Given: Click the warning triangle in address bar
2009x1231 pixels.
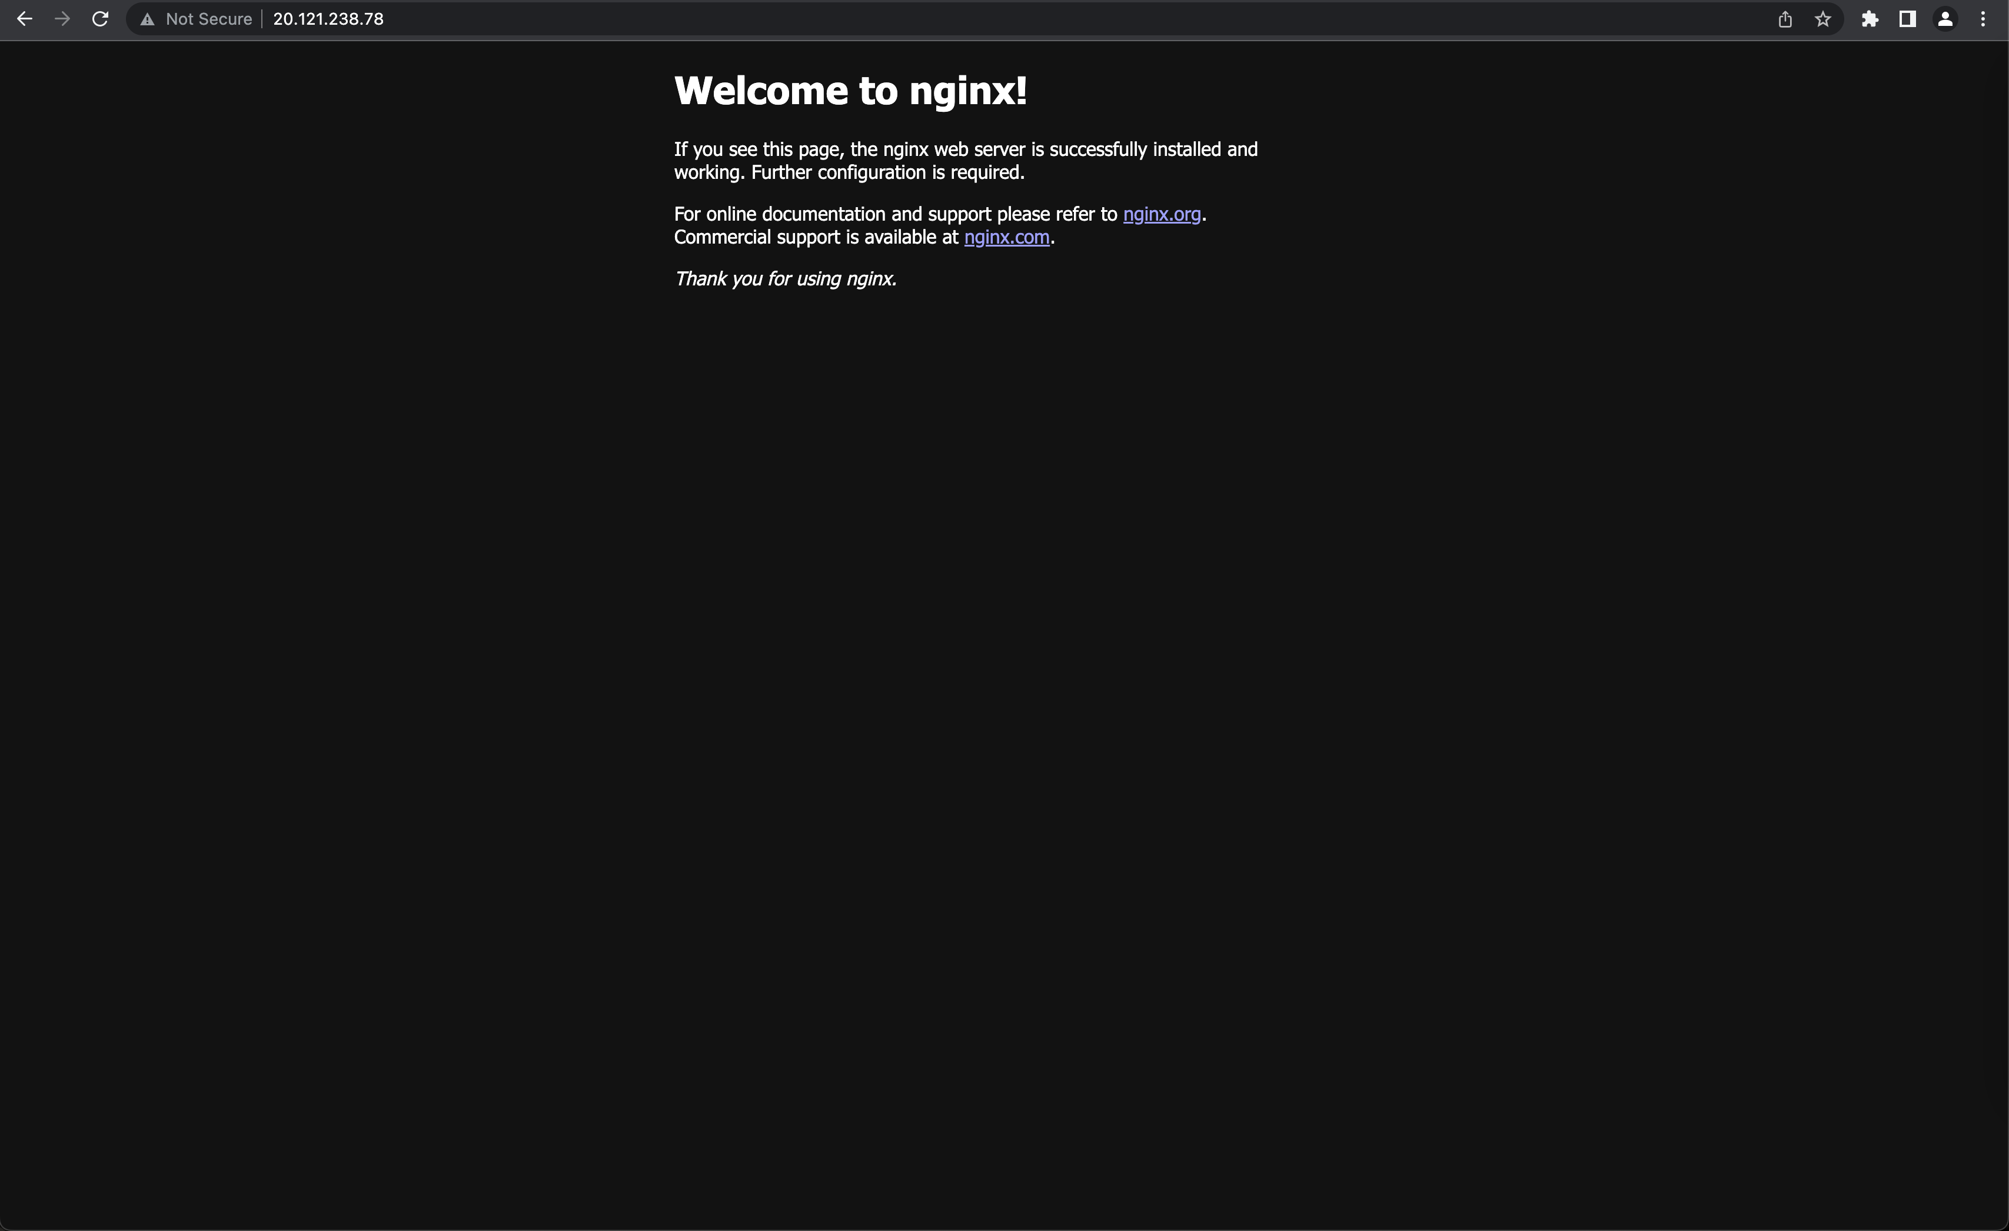Looking at the screenshot, I should pos(148,19).
